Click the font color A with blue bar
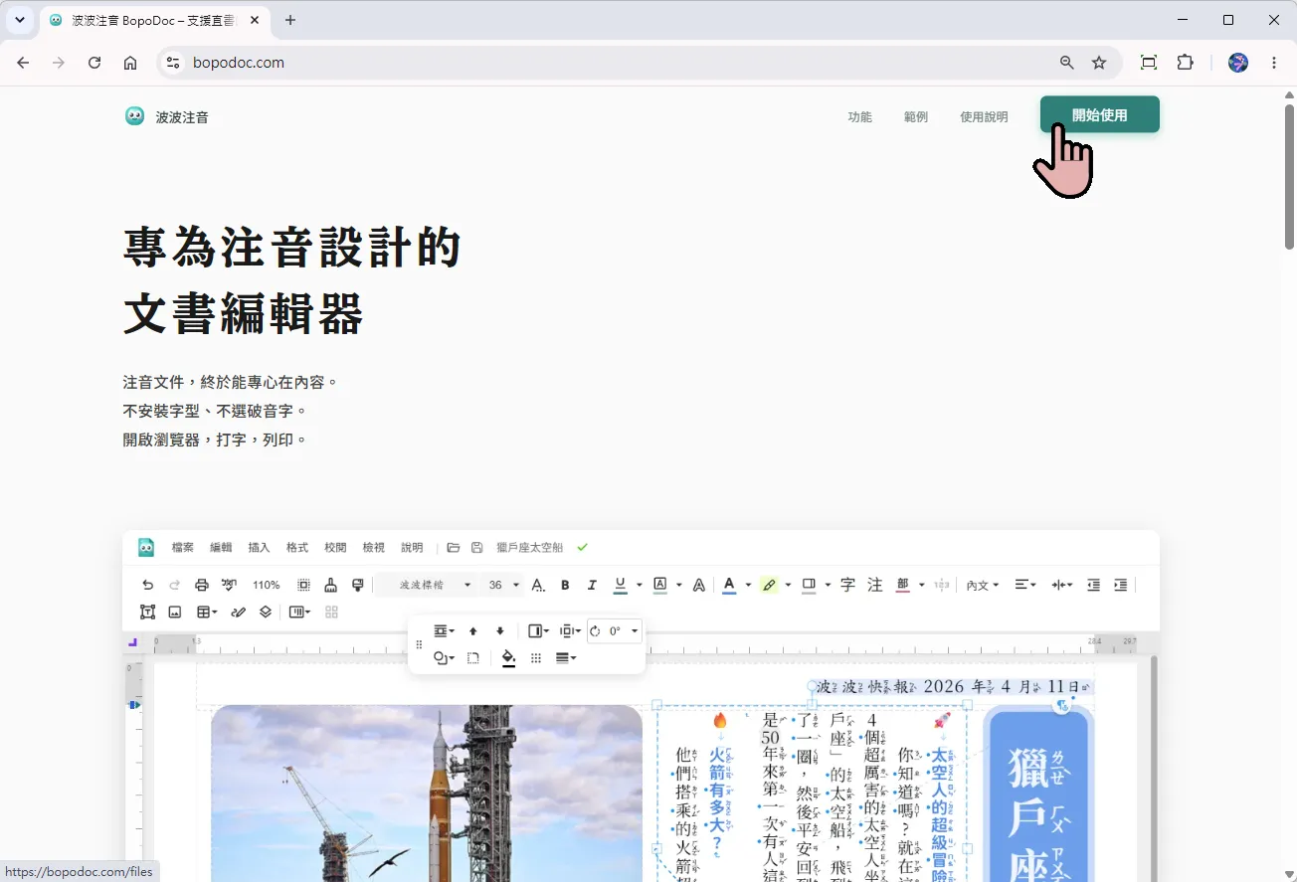Image resolution: width=1297 pixels, height=882 pixels. 729,585
